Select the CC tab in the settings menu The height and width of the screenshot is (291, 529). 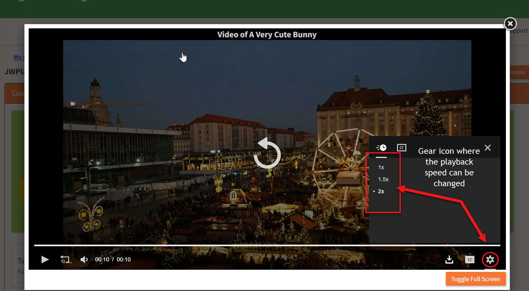(401, 147)
